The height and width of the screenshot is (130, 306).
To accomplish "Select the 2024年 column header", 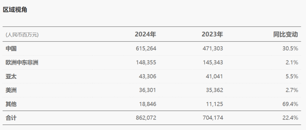I will tap(146, 34).
